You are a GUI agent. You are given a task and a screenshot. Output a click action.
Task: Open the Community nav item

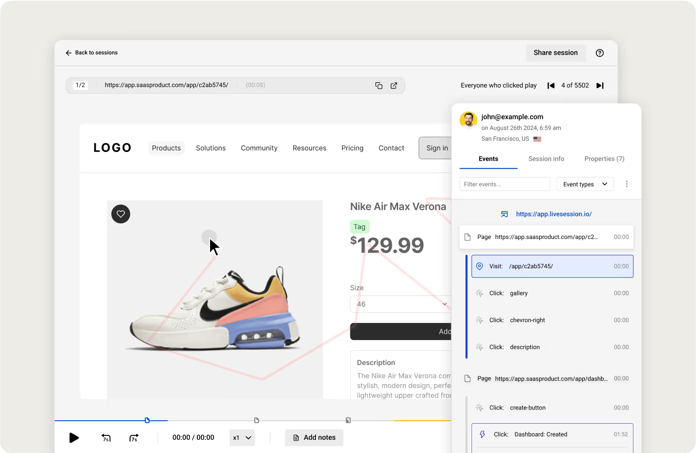click(x=259, y=148)
